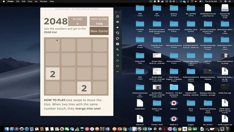
Task: Click the Wi-Fi status icon
Action: coord(192,1)
